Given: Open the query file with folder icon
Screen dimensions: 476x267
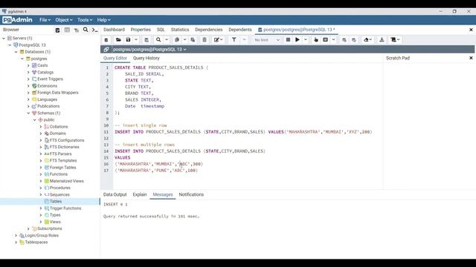Looking at the screenshot, I should (118, 39).
